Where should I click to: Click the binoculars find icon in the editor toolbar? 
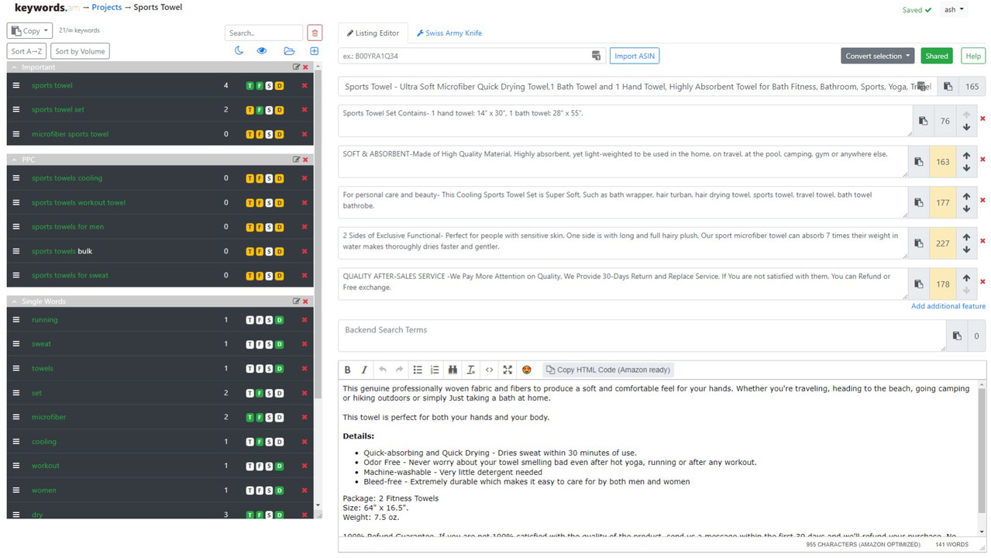point(452,370)
